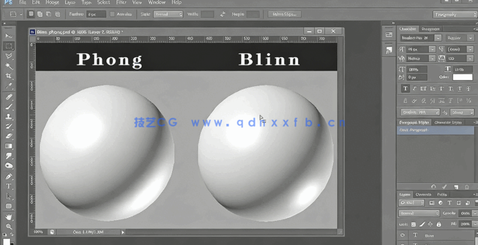The height and width of the screenshot is (245, 478).
Task: Switch to the Character Styles tab
Action: click(x=448, y=123)
